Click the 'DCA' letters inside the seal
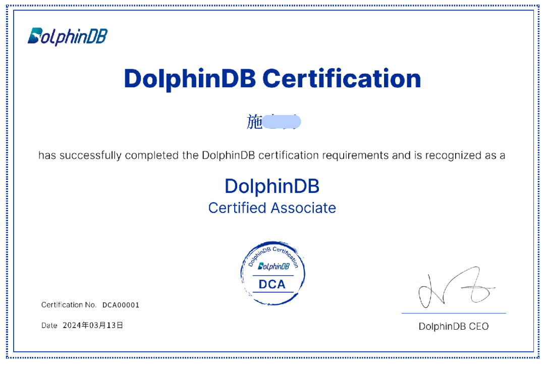The height and width of the screenshot is (365, 545). point(272,284)
